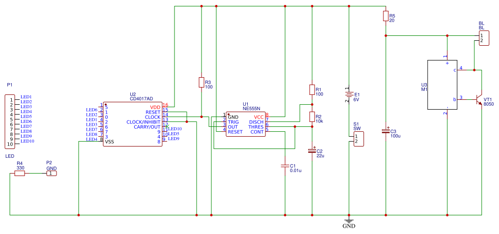
Task: Select the S1 SW connector symbol
Action: [358, 139]
